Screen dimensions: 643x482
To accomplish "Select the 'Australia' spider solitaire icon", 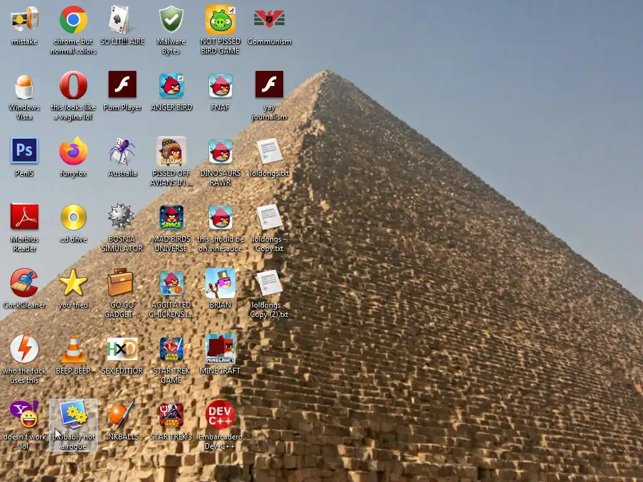I will (122, 151).
